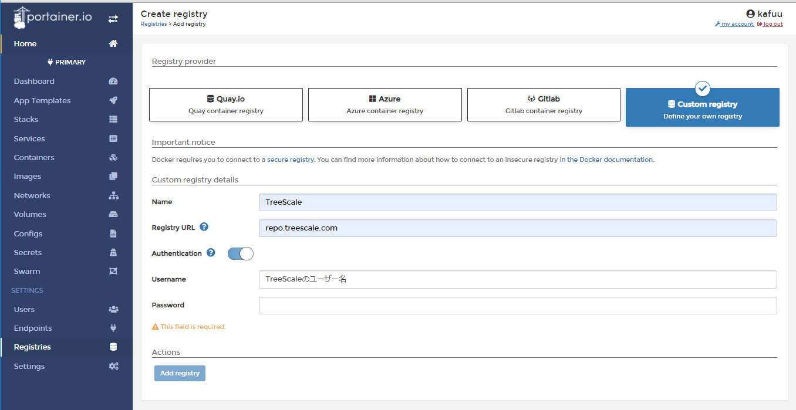The height and width of the screenshot is (410, 796).
Task: Open the Settings page
Action: (66, 366)
